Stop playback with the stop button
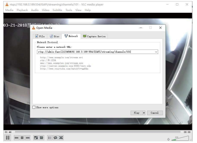 point(22,138)
